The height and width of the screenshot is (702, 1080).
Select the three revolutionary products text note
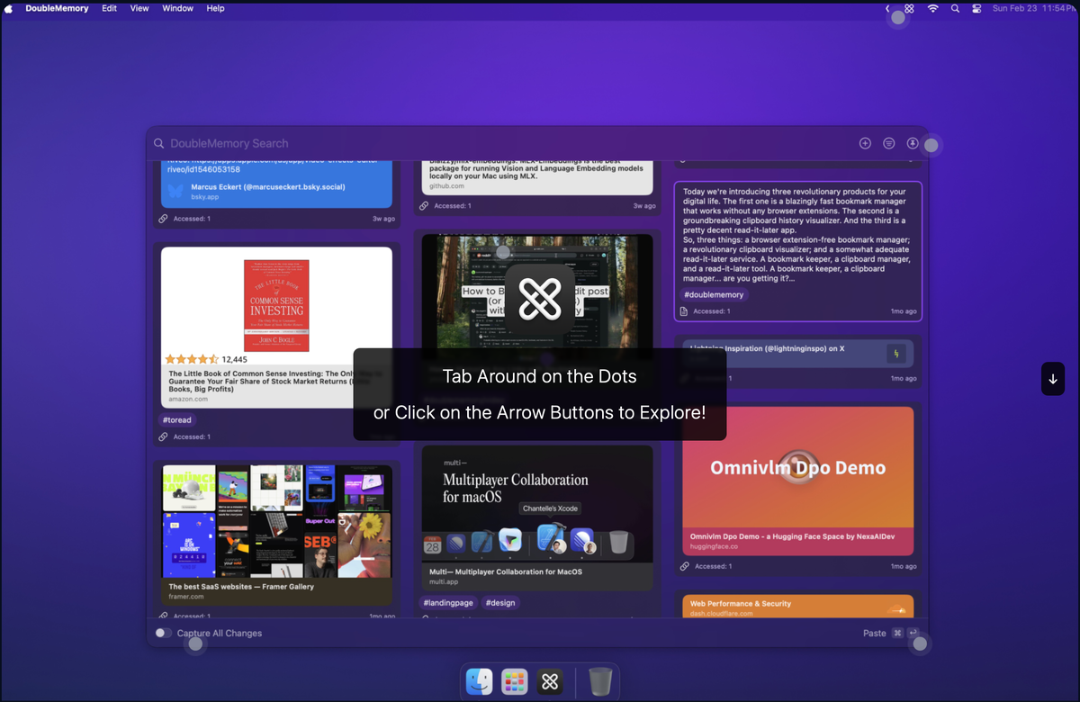(x=797, y=251)
